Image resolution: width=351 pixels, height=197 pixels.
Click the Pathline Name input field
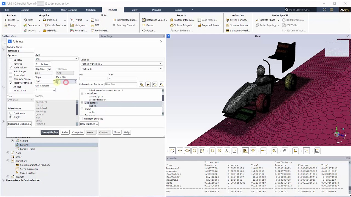click(x=21, y=51)
